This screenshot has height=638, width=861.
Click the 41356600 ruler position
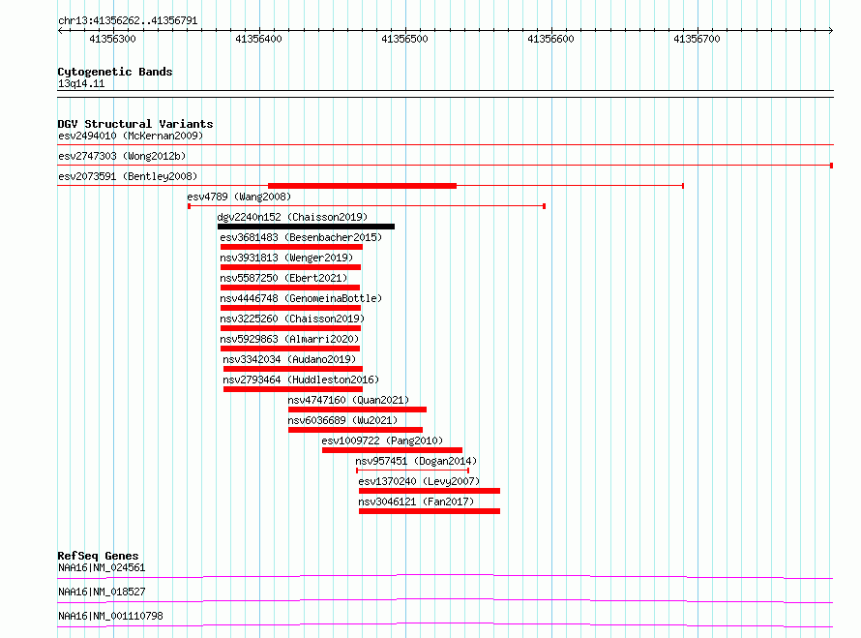coord(550,39)
